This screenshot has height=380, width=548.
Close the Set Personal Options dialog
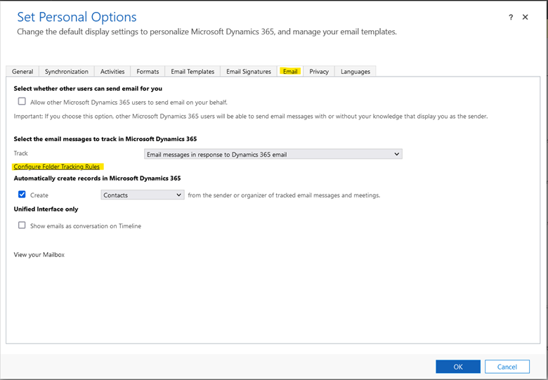pyautogui.click(x=526, y=18)
